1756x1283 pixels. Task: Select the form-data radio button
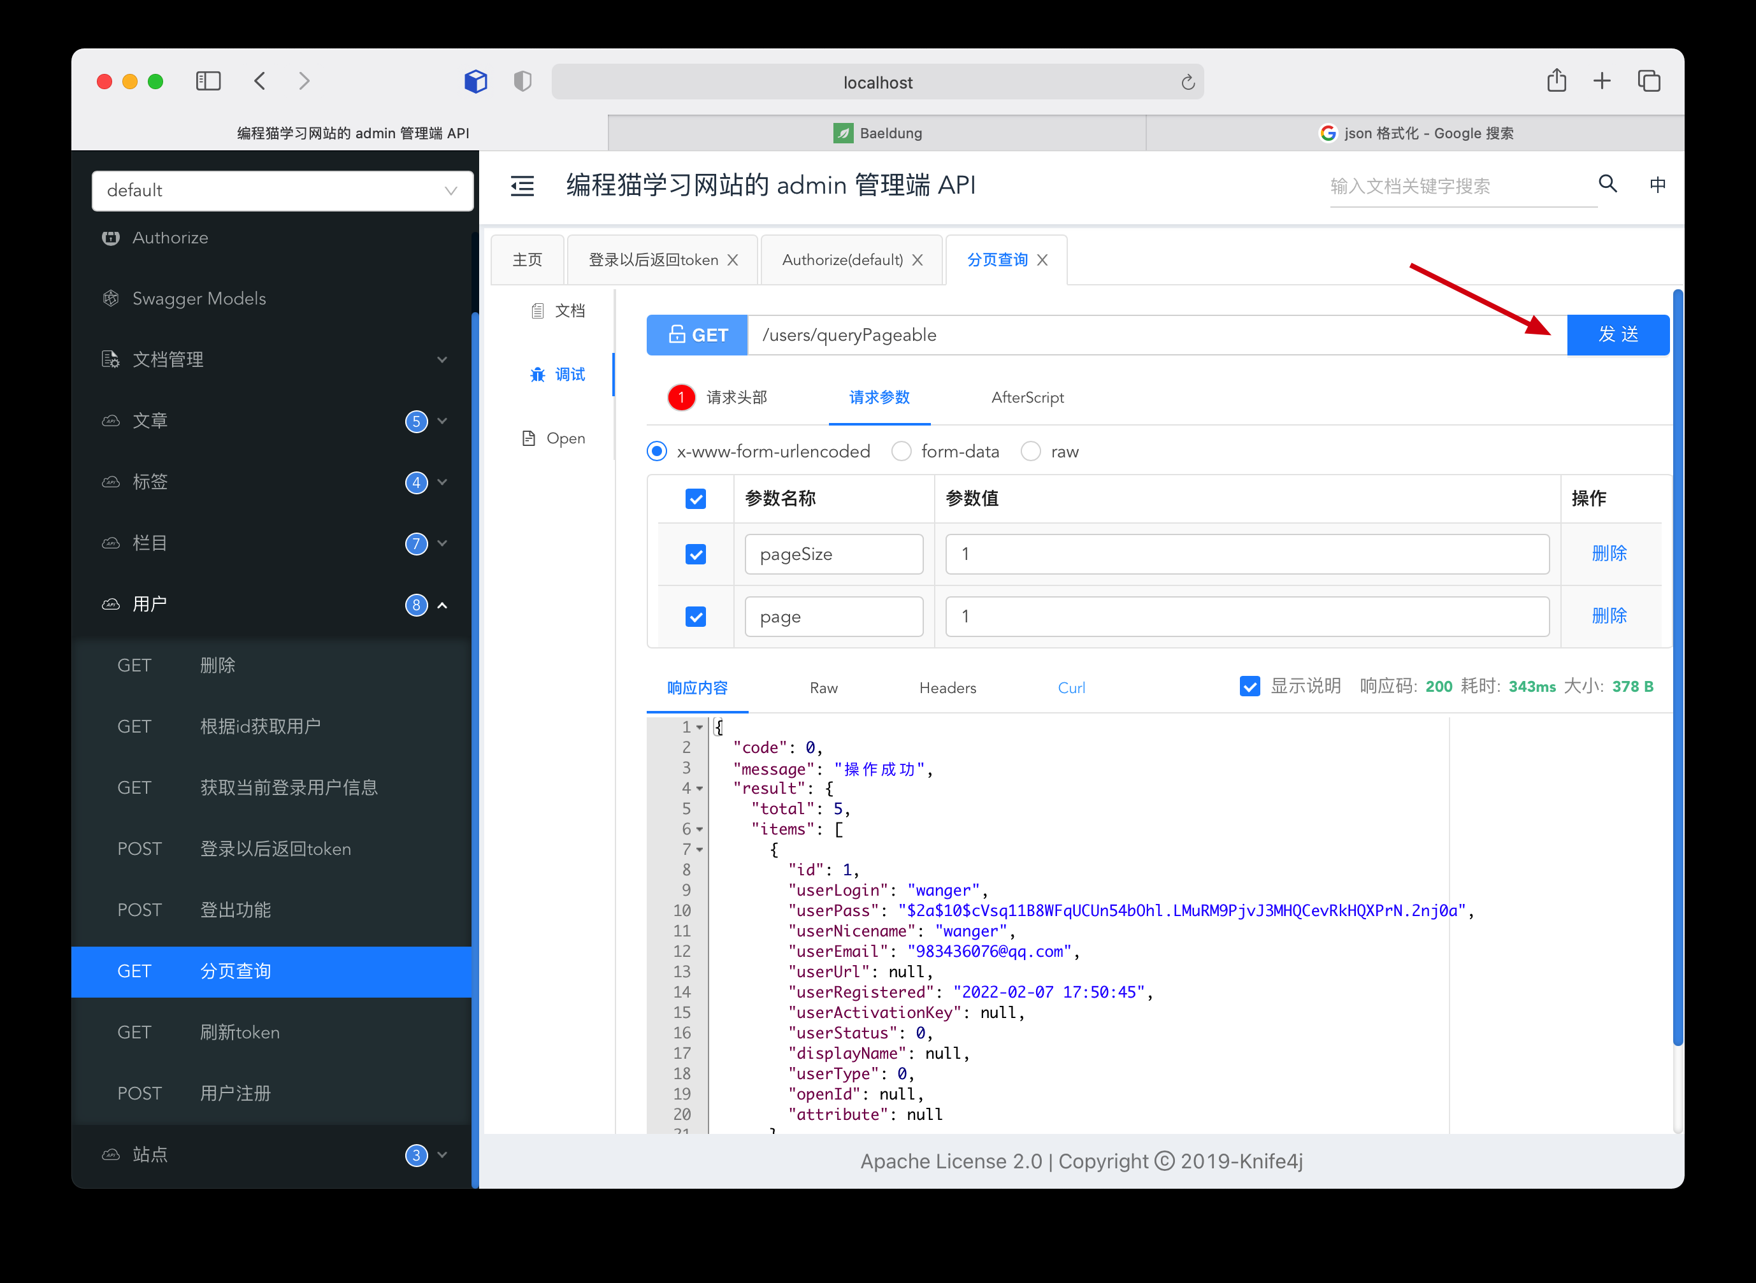tap(901, 451)
